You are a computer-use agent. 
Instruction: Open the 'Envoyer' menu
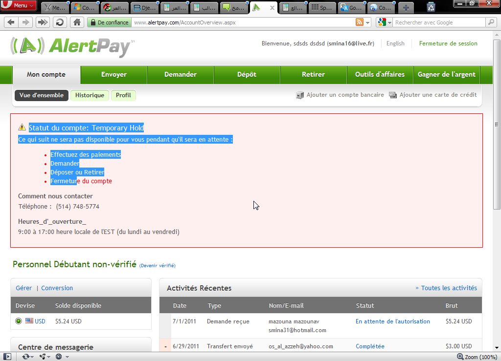pos(114,75)
